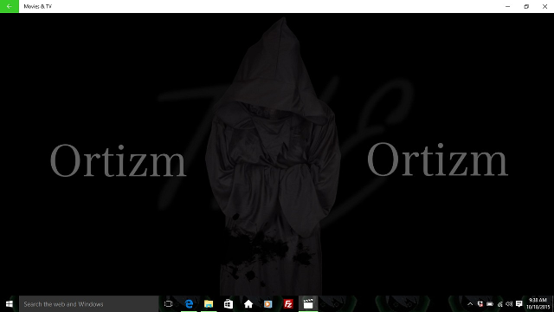Open the network connection tray icon
The width and height of the screenshot is (554, 312).
point(499,304)
